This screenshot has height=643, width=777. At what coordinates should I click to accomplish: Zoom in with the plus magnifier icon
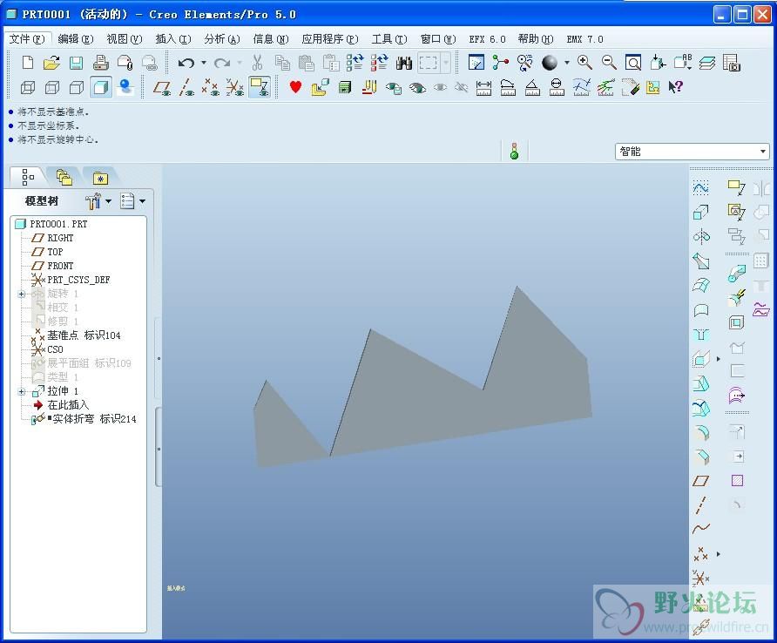pyautogui.click(x=584, y=63)
